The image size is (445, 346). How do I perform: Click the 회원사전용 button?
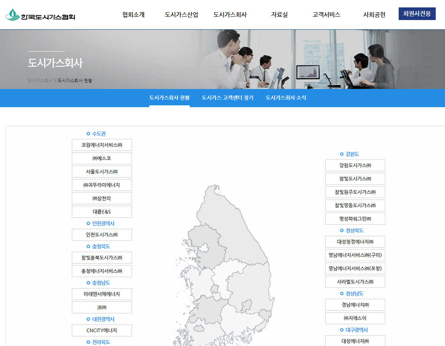coord(417,14)
